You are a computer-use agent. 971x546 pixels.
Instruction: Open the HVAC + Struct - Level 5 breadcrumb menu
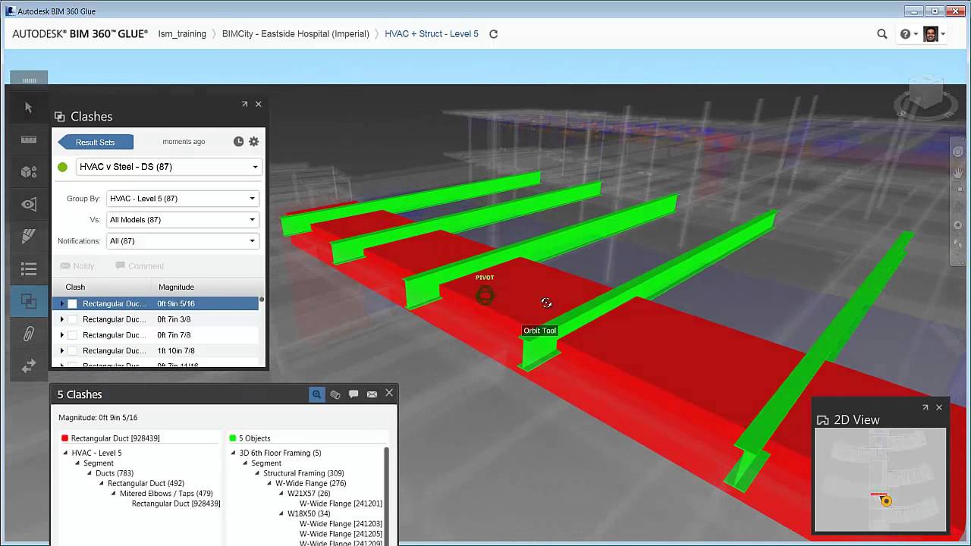[x=431, y=33]
